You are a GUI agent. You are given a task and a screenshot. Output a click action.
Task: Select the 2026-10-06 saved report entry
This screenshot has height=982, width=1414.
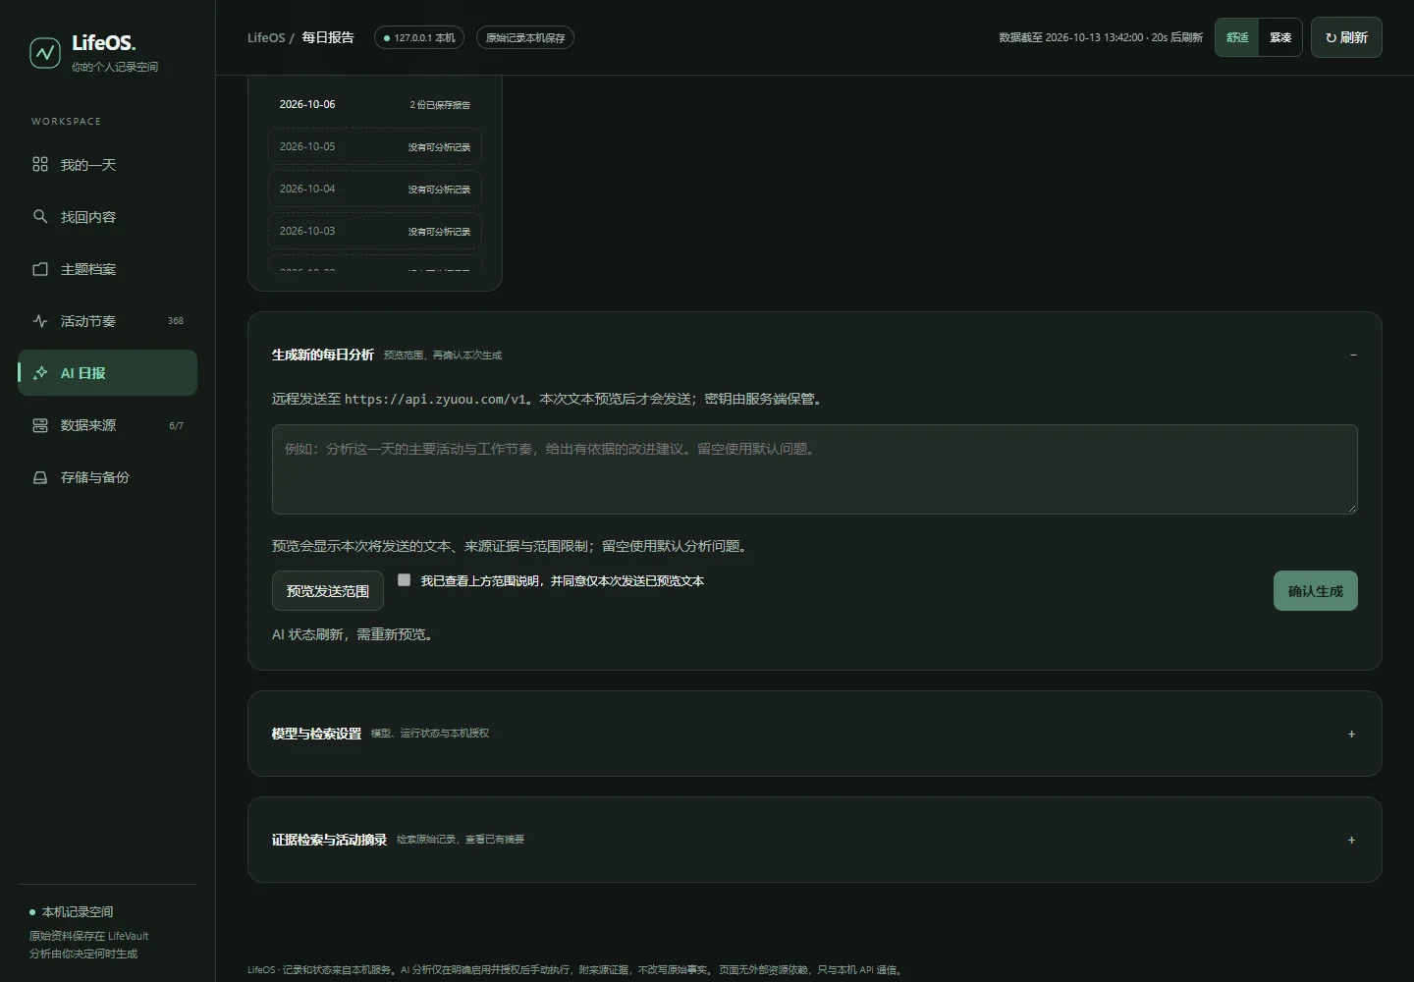pos(375,104)
